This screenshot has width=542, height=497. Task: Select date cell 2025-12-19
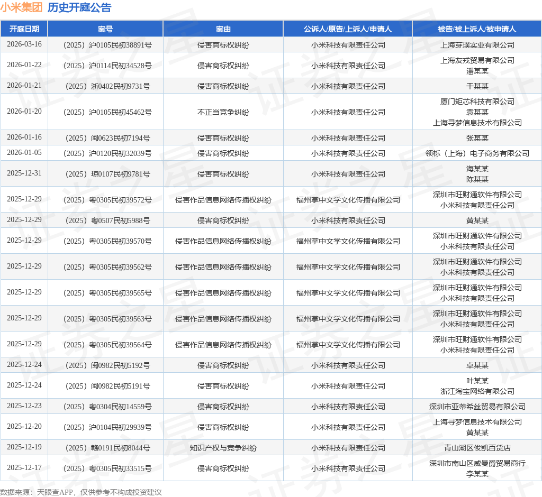tap(24, 447)
